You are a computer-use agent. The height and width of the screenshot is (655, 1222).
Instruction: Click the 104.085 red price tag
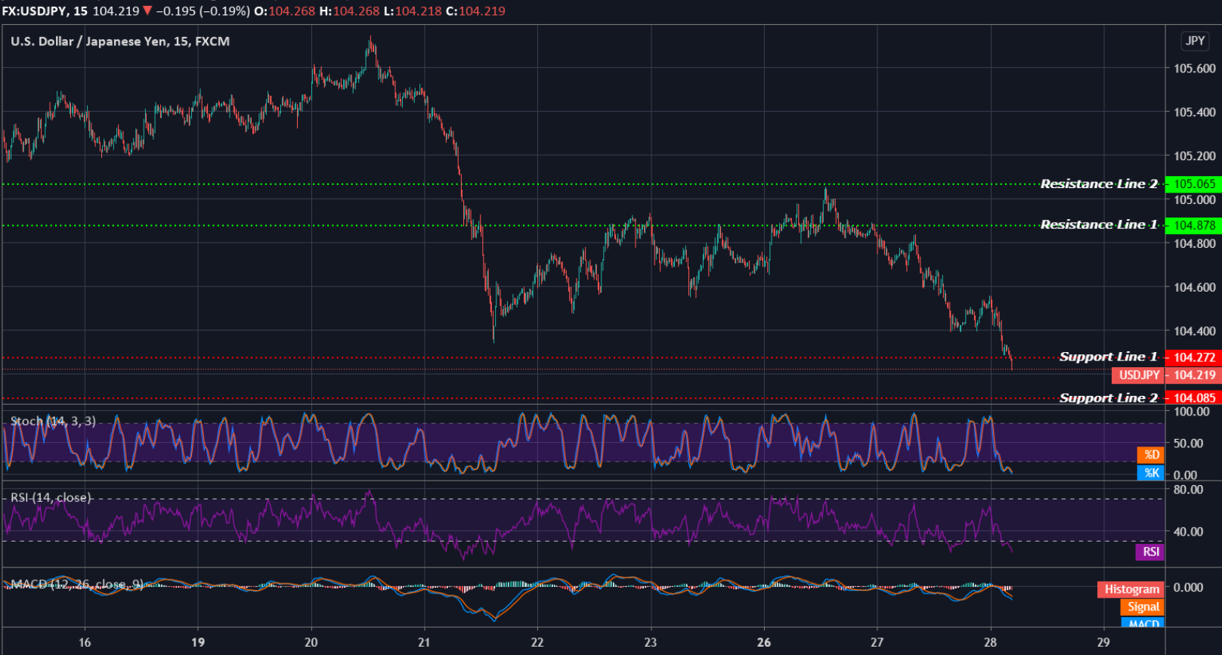1194,398
